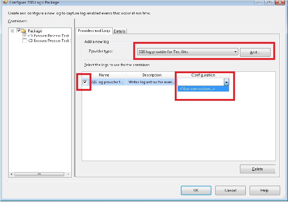The image size is (288, 203).
Task: Click the second Execute Process Task icon
Action: [30, 41]
